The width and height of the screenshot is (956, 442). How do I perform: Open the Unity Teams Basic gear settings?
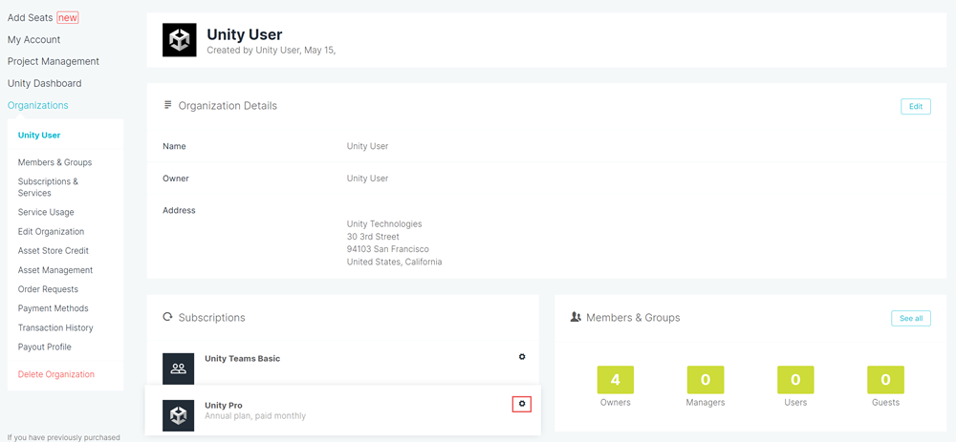pos(522,357)
